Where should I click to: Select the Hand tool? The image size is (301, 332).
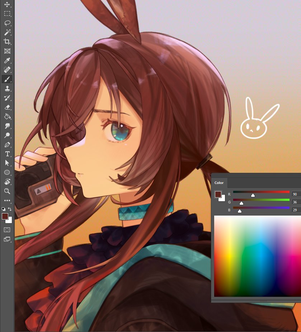[x=7, y=182]
